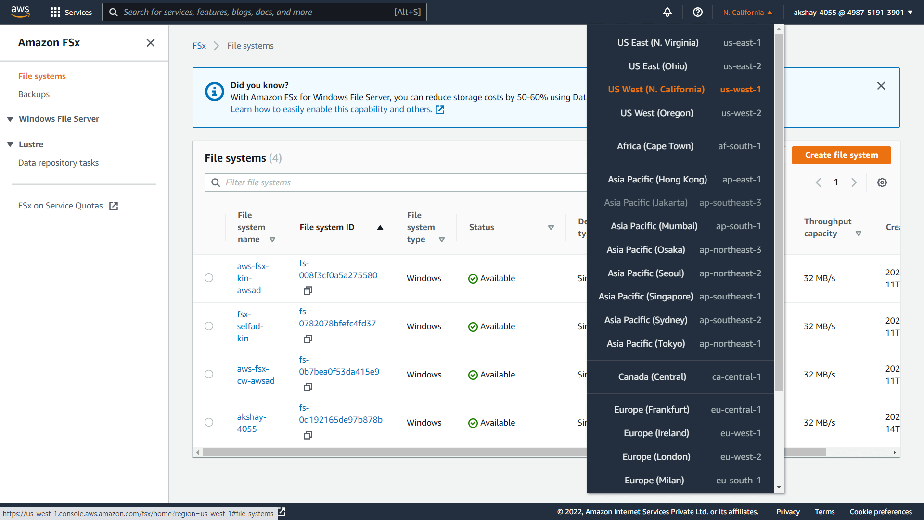Click the Create file system button

point(841,155)
